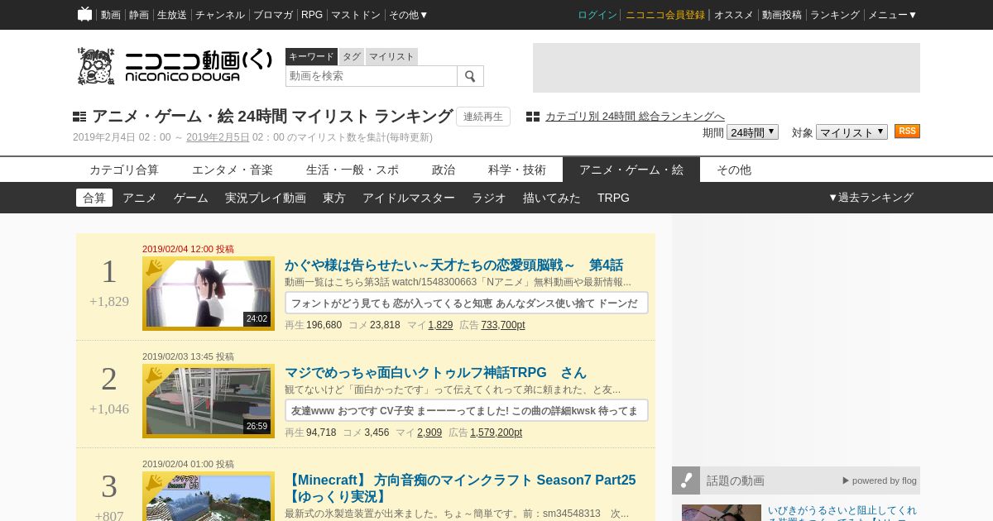Open マストドン in top bar

point(356,15)
